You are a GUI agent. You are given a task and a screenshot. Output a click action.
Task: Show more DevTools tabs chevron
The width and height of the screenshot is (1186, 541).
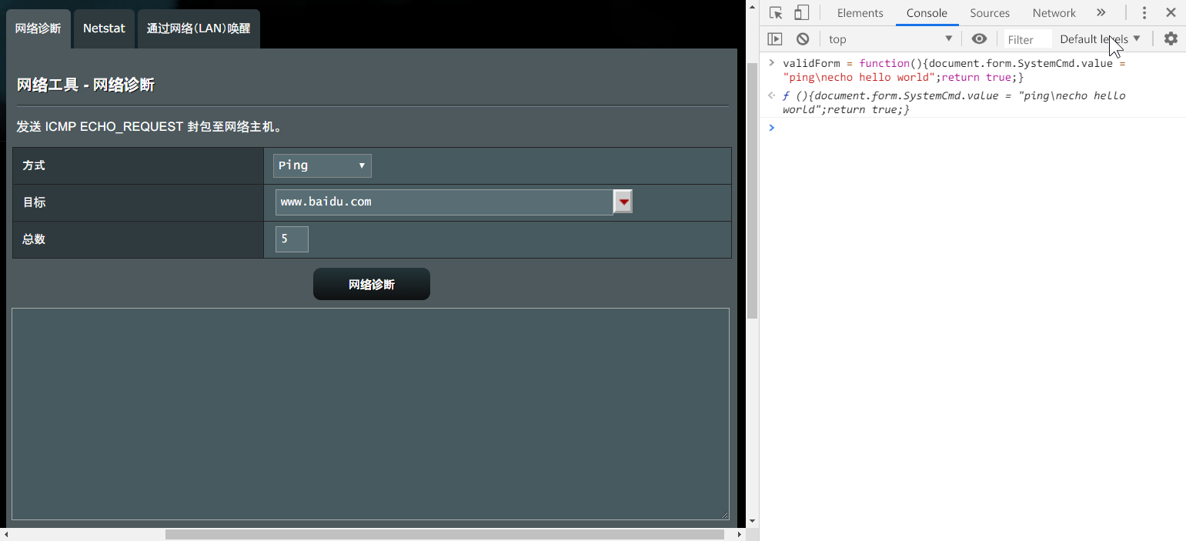coord(1101,13)
